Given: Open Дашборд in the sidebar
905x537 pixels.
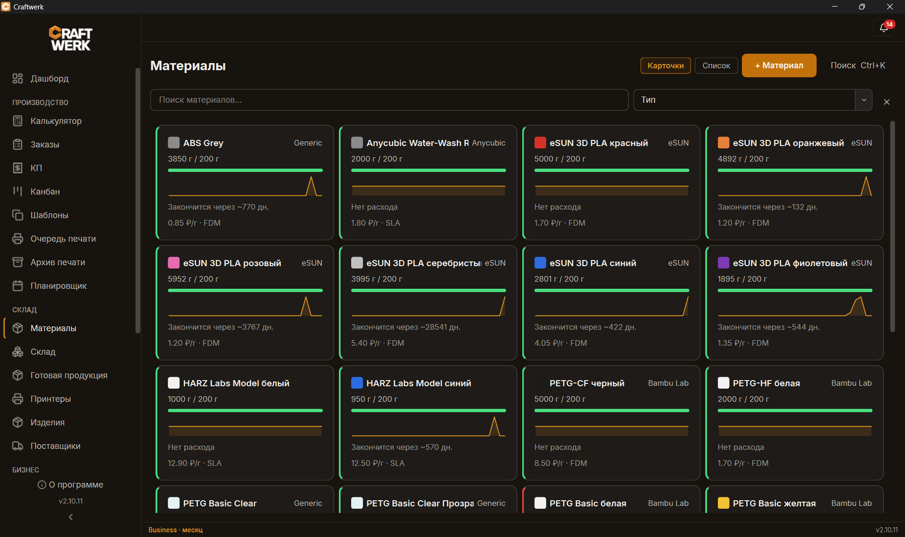Looking at the screenshot, I should coord(49,79).
